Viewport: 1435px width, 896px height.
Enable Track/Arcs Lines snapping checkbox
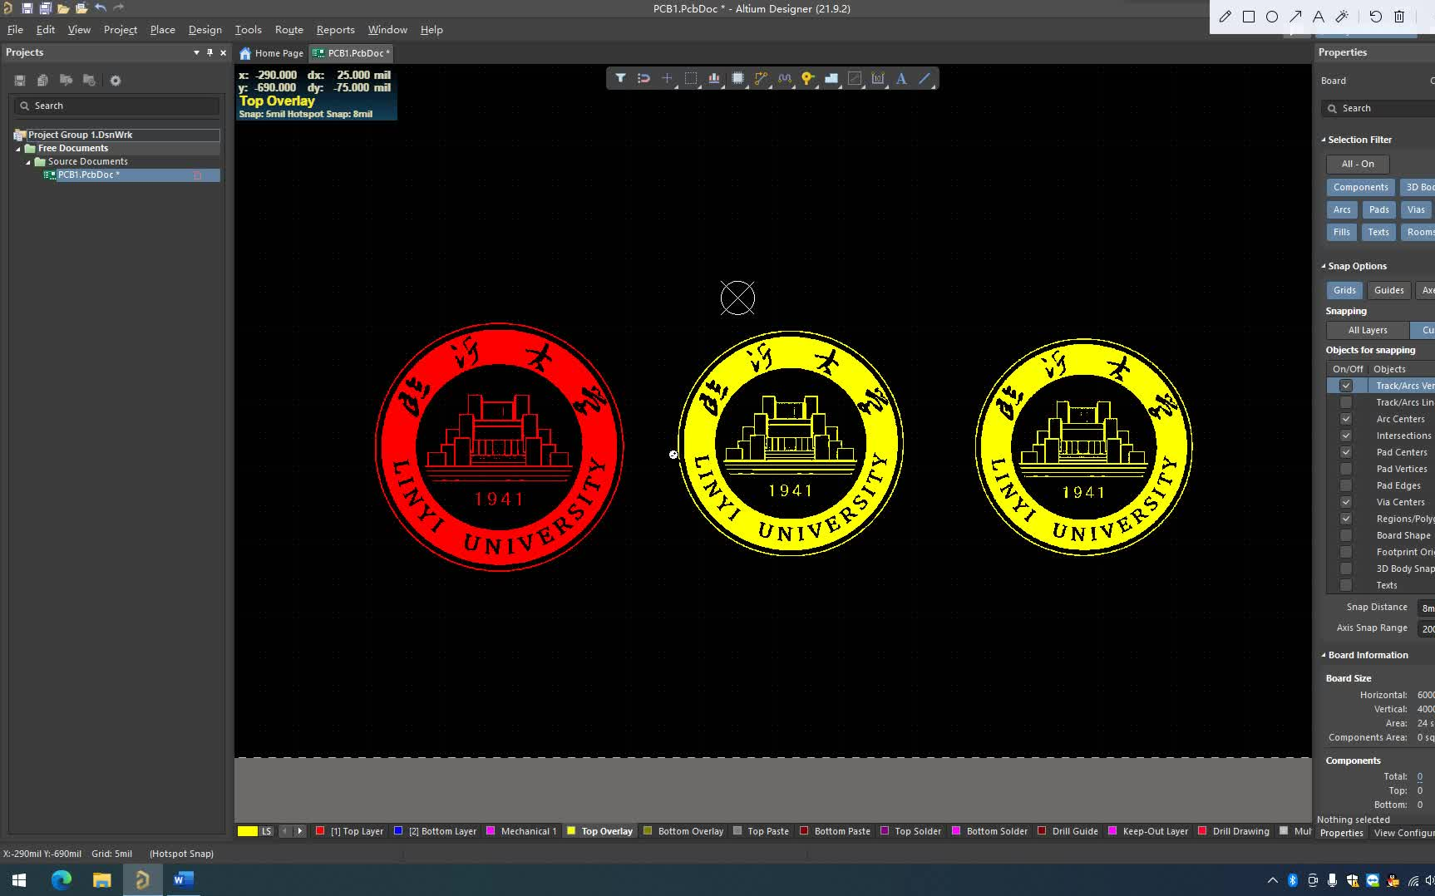tap(1345, 402)
